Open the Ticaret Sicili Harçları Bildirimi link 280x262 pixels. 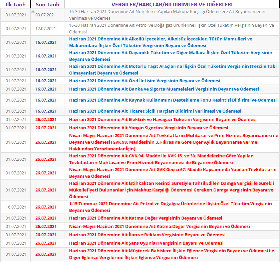(155, 111)
